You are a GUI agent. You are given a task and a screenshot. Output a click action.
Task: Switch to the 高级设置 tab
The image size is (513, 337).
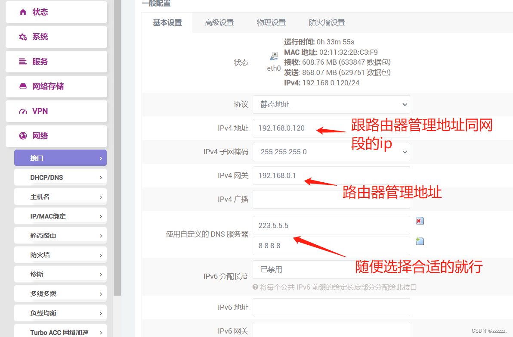point(219,22)
